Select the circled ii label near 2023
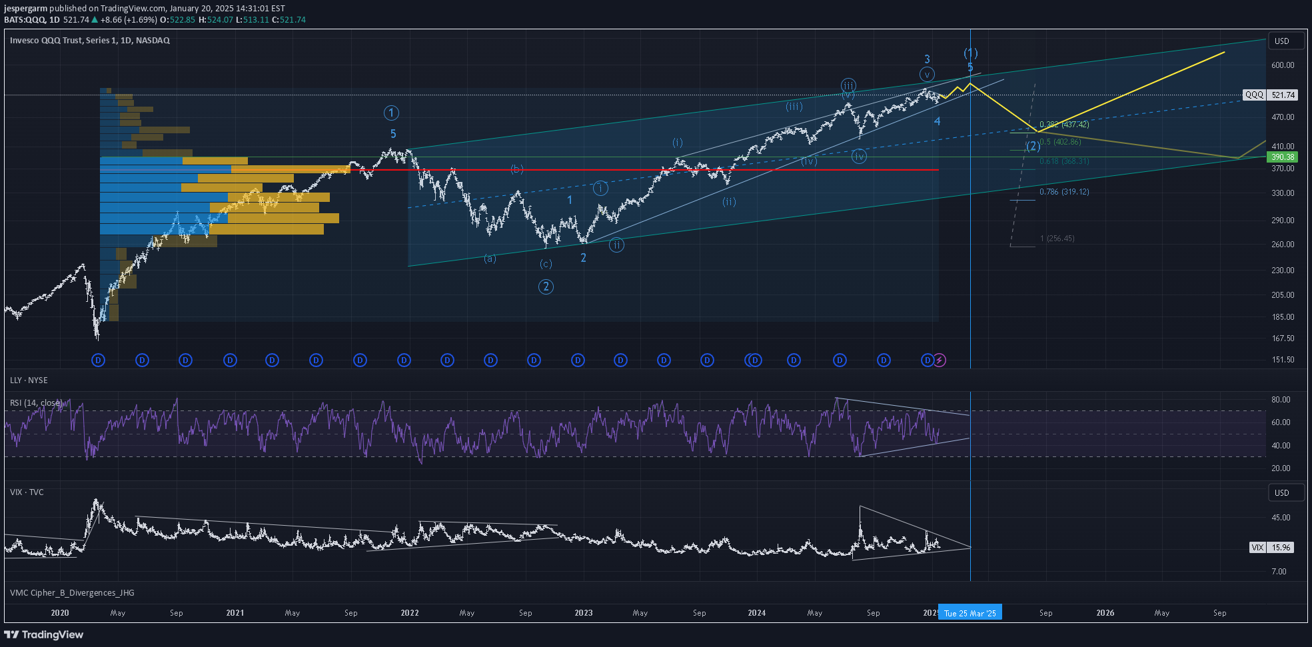 coord(617,245)
